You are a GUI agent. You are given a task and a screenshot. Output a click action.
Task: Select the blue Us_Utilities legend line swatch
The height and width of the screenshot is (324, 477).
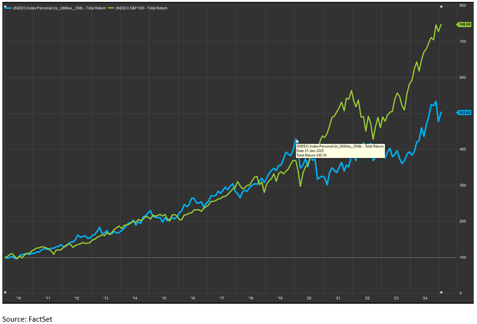tap(8, 8)
